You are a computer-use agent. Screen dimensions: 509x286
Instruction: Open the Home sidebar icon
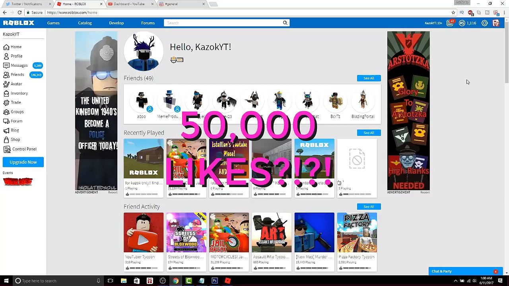6,47
